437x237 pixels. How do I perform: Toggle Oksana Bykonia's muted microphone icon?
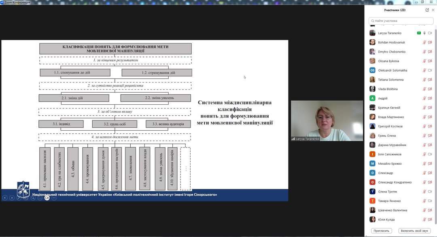pos(424,61)
